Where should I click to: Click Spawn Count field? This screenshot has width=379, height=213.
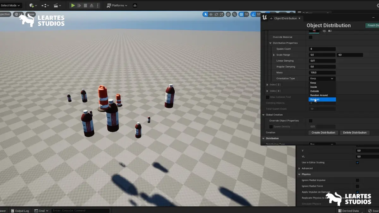[x=322, y=49]
